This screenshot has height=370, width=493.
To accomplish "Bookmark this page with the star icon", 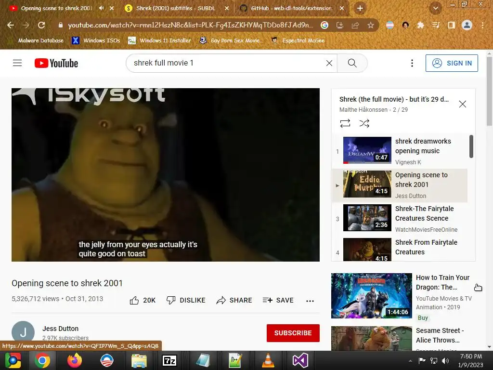I will pos(371,25).
